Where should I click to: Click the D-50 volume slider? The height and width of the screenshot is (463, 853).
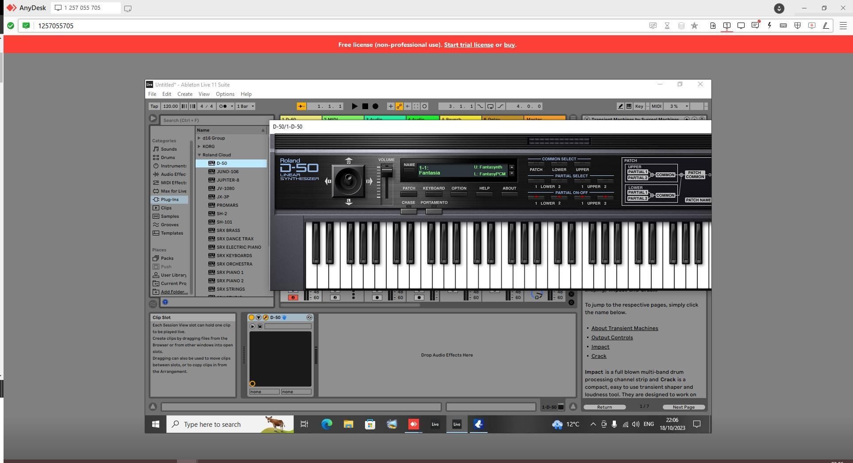click(387, 171)
